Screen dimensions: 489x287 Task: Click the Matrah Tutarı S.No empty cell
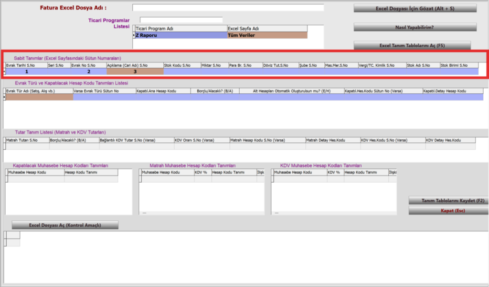coord(27,146)
